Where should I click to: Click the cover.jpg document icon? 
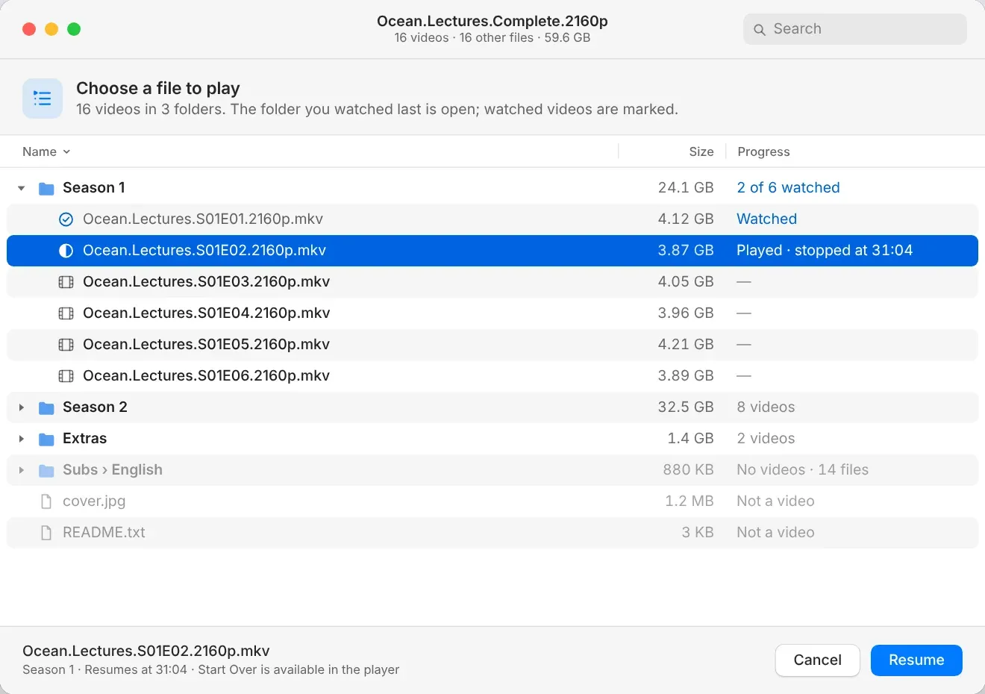pyautogui.click(x=46, y=501)
